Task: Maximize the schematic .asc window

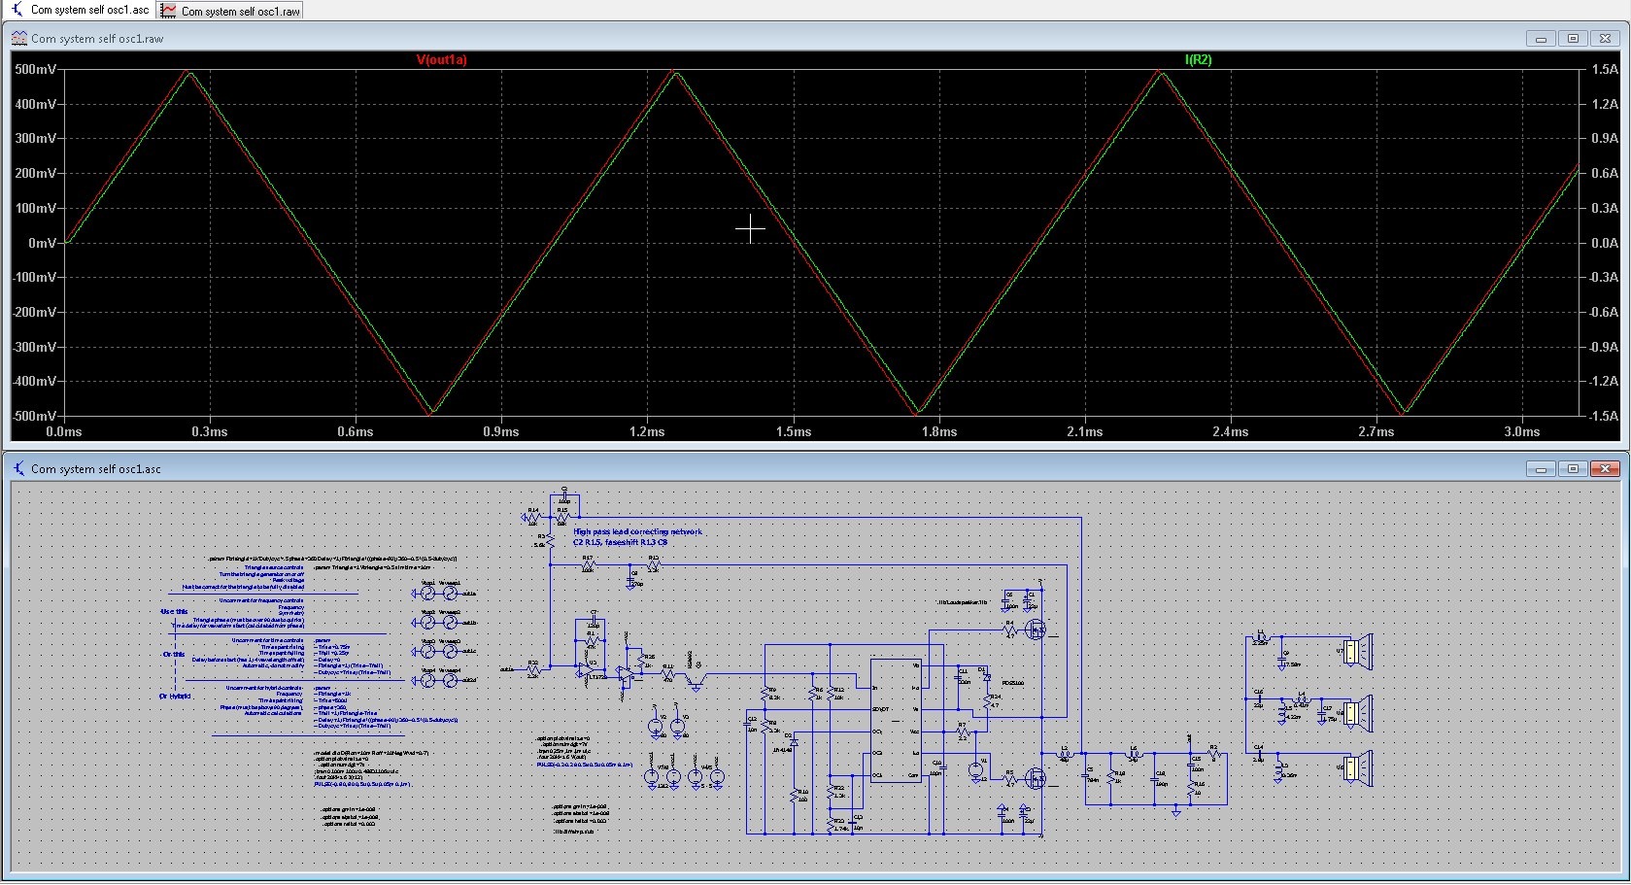Action: coord(1573,469)
